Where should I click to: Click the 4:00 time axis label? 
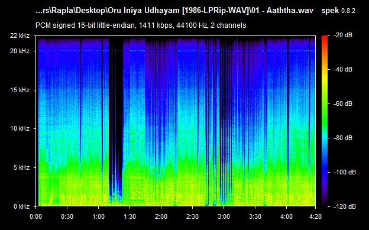[x=286, y=216]
